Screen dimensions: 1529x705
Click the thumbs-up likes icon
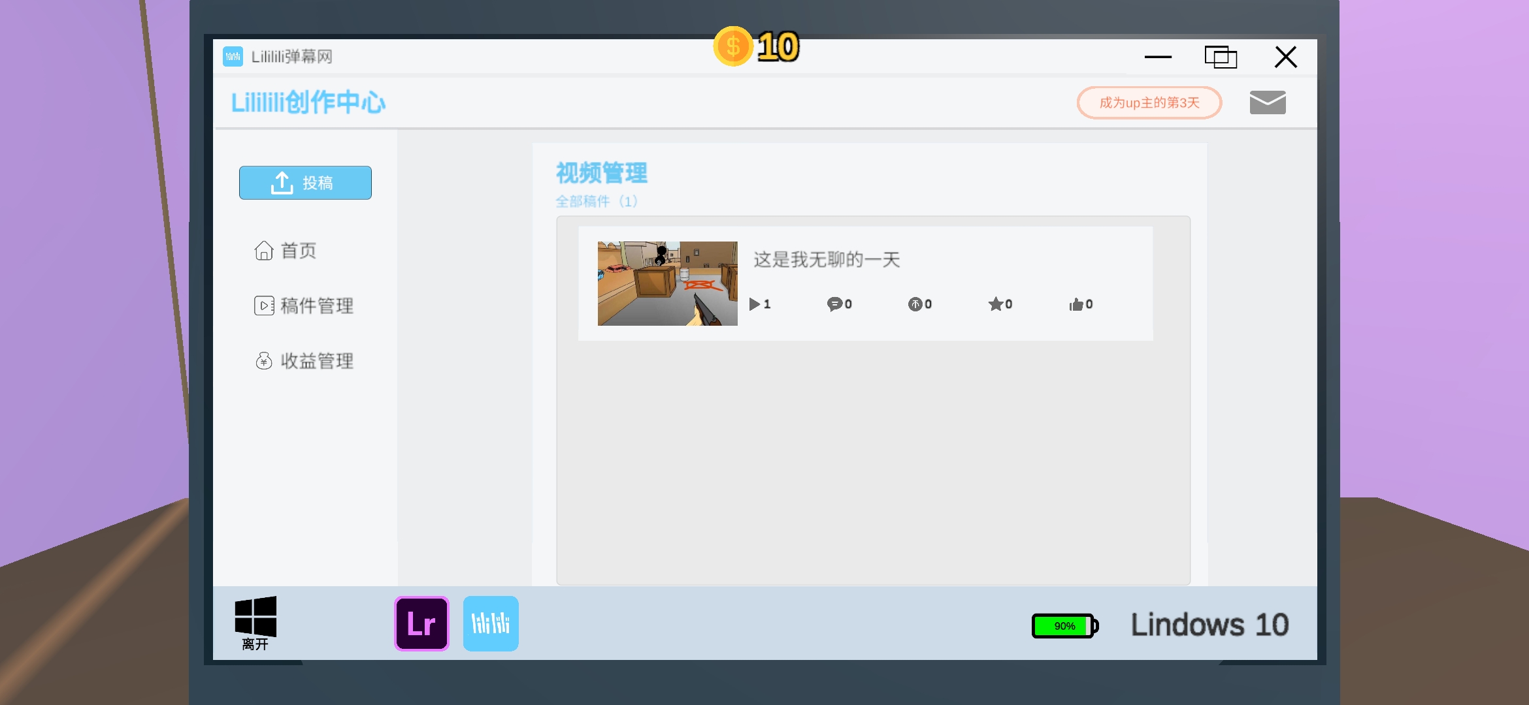(x=1076, y=304)
